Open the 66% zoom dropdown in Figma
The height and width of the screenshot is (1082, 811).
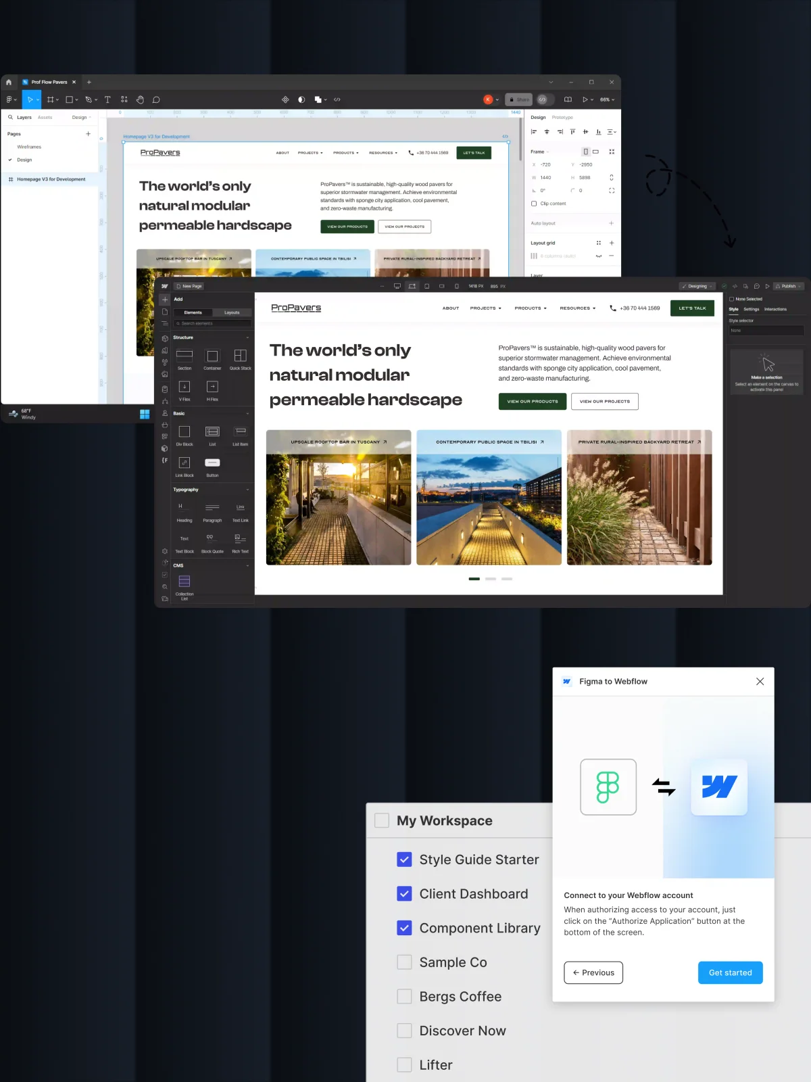(x=607, y=99)
